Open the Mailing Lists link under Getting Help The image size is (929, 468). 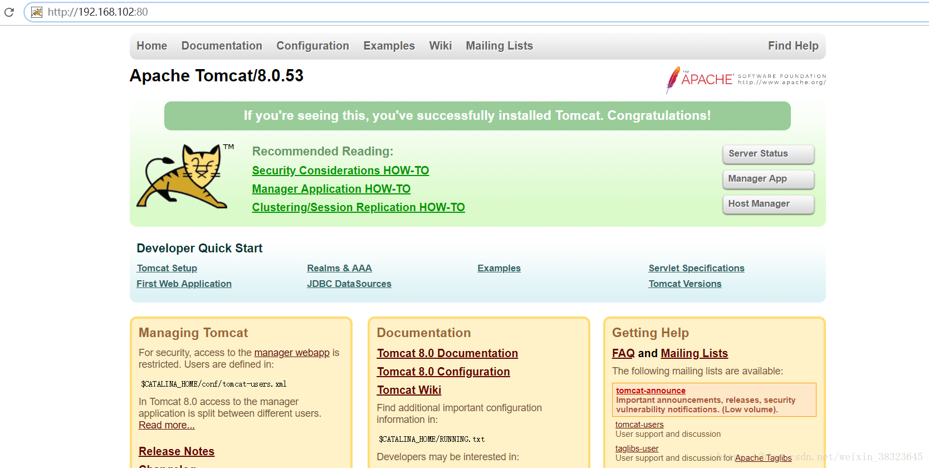click(695, 353)
